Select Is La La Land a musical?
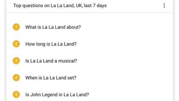 click(51, 61)
